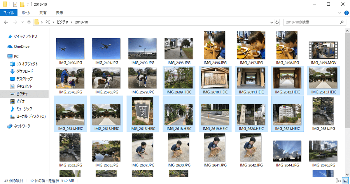Select IMG_2499.MOV video thumbnail
Viewport: 350px width, 184px height.
pos(323,50)
